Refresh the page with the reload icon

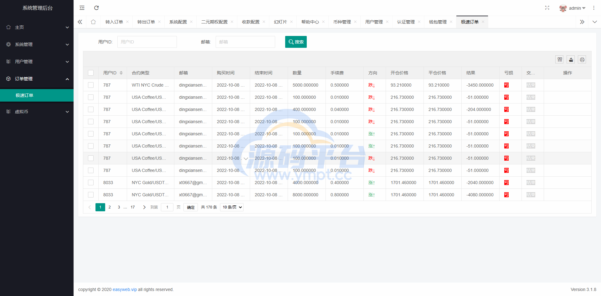(x=96, y=8)
